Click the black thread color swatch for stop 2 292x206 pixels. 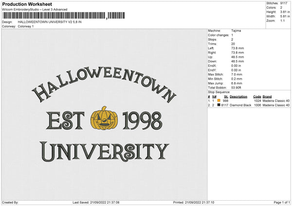click(219, 105)
